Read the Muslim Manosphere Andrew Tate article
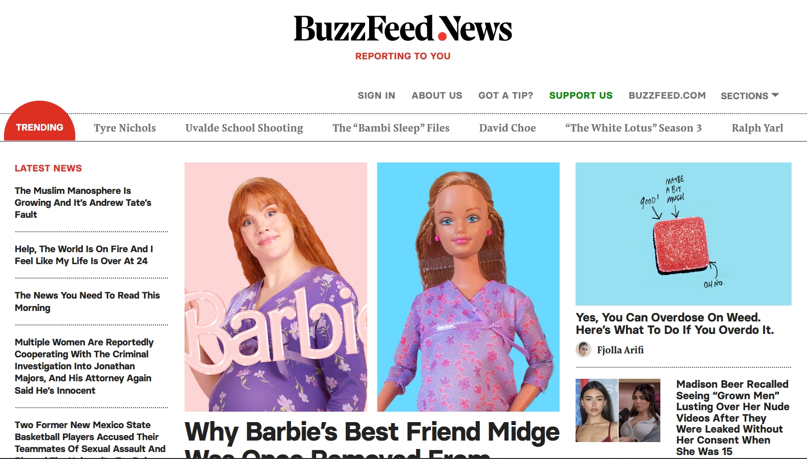The height and width of the screenshot is (459, 807). (83, 202)
